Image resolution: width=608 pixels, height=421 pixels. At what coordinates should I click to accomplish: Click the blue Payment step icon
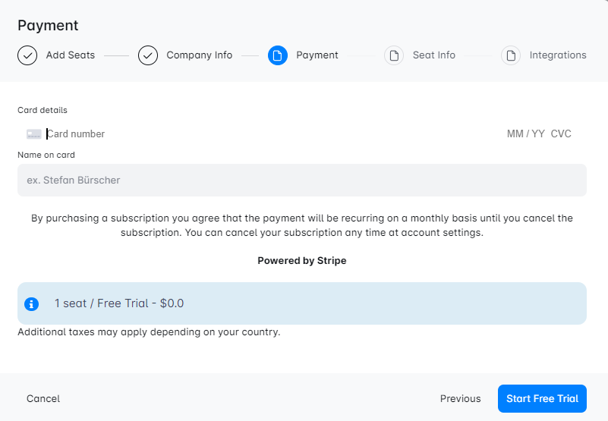278,55
